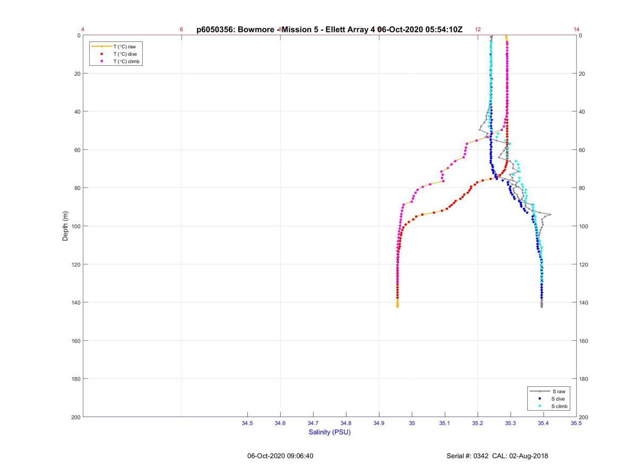637x469 pixels.
Task: Click the 200 tick on the left depth axis
Action: (75, 417)
